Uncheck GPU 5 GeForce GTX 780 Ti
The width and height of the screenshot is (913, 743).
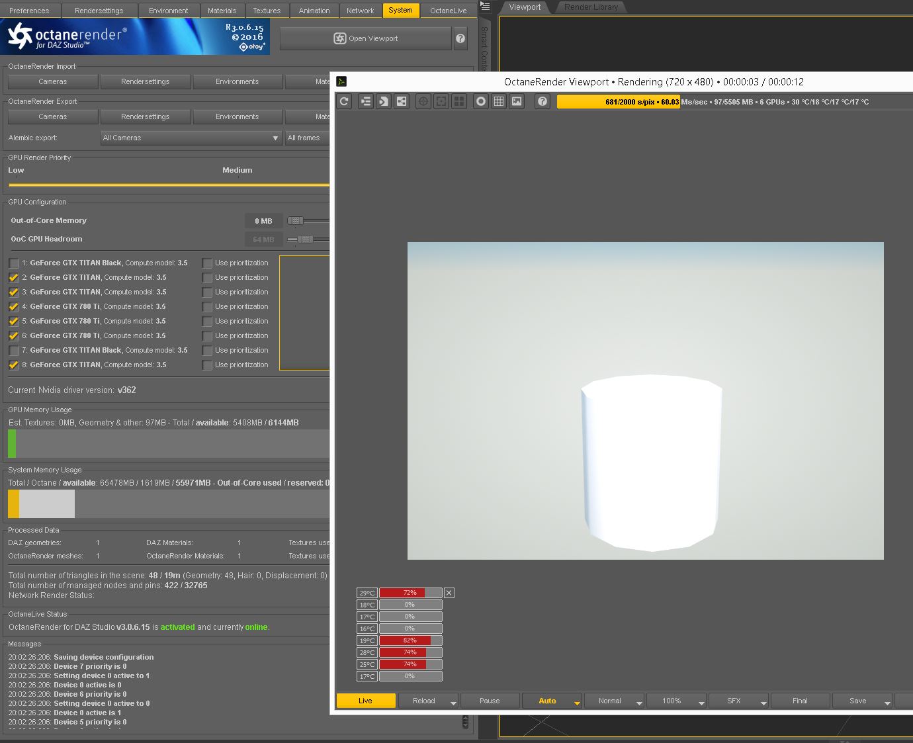tap(14, 321)
